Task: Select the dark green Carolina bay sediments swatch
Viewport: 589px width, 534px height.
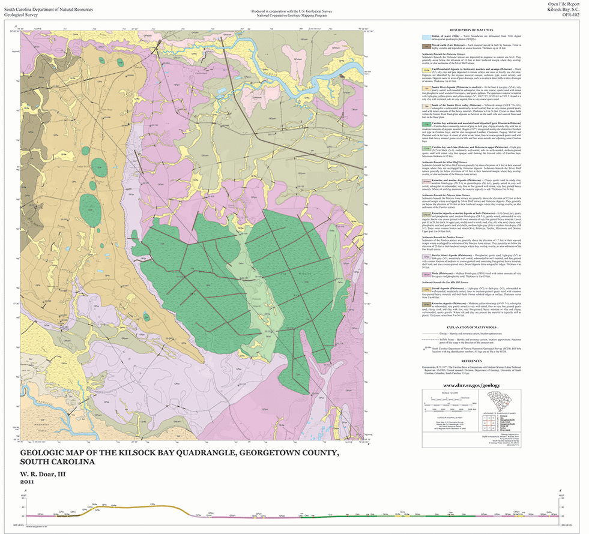Action: tap(426, 123)
